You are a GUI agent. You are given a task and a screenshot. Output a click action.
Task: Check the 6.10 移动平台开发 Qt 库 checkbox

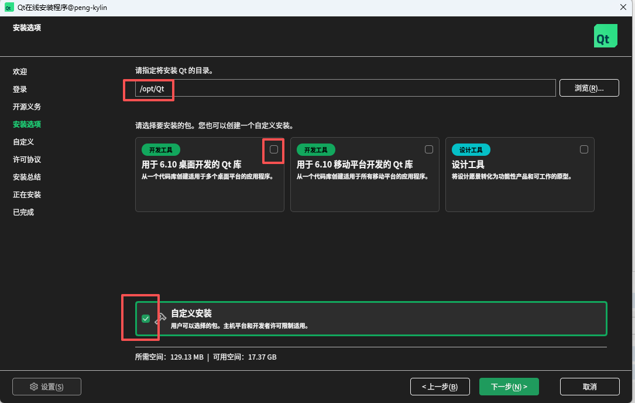pyautogui.click(x=429, y=149)
